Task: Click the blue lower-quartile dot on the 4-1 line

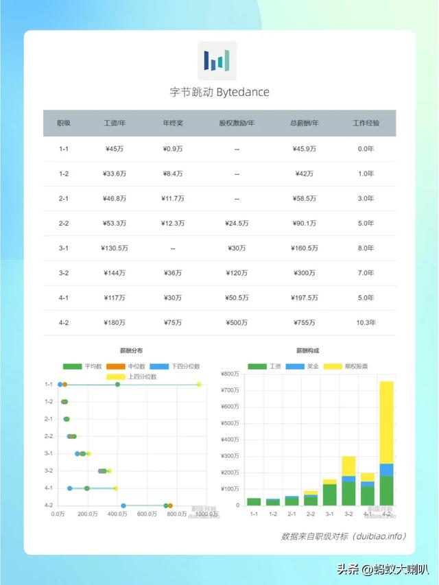Action: 69,488
